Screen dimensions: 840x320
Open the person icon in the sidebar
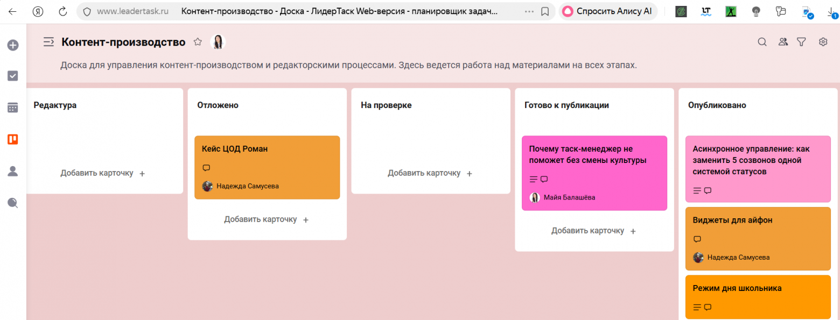[13, 171]
